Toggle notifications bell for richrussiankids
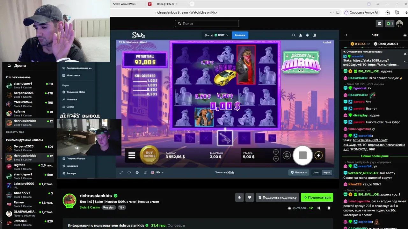Screen dimensions: 408x229 (x=239, y=198)
